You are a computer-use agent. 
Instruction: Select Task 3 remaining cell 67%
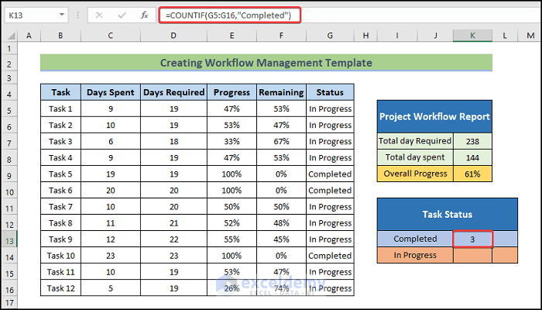click(281, 142)
